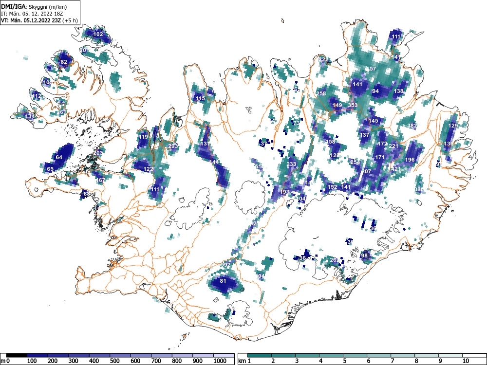Click the visibility value '657' on the map
This screenshot has height=365, width=487.
[x=372, y=69]
